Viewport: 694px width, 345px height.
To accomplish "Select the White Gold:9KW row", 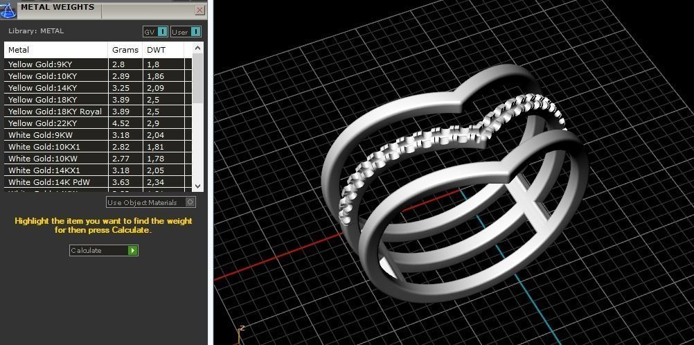I will (x=98, y=134).
